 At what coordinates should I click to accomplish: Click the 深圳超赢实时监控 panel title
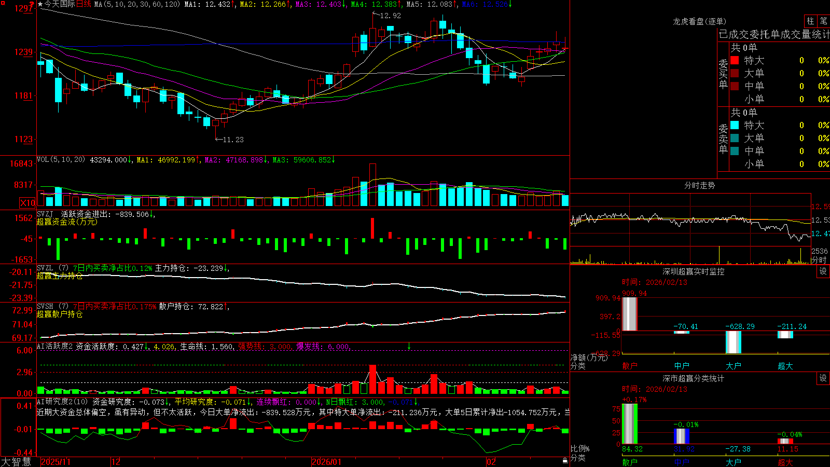coord(694,271)
